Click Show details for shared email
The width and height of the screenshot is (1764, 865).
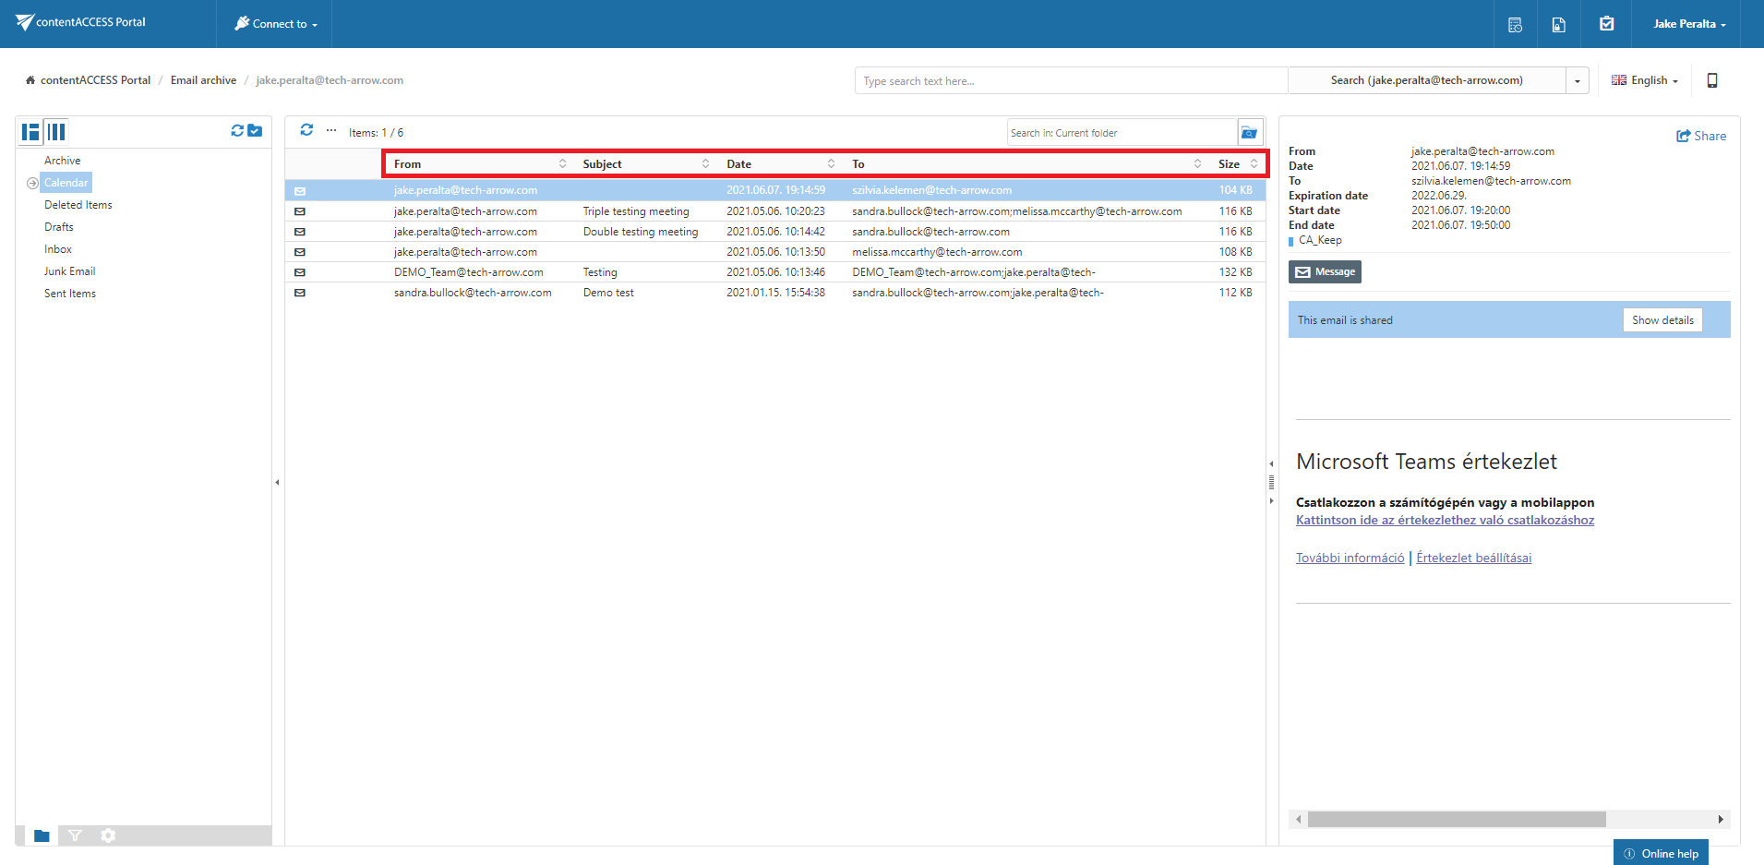point(1662,320)
